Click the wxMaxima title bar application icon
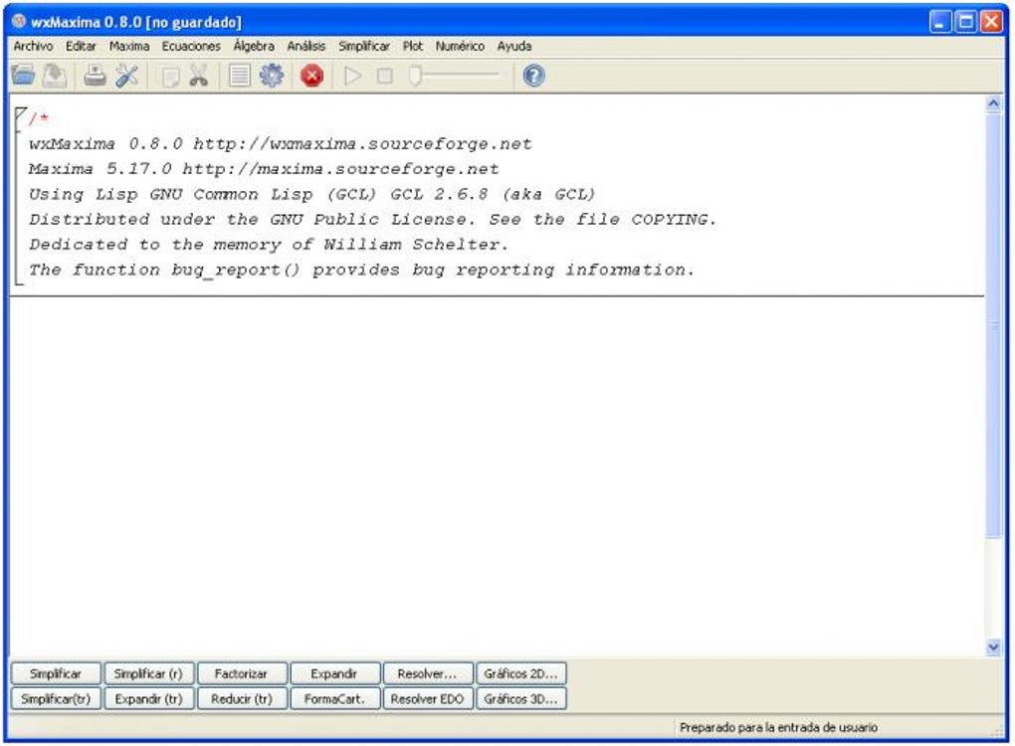 pos(19,21)
